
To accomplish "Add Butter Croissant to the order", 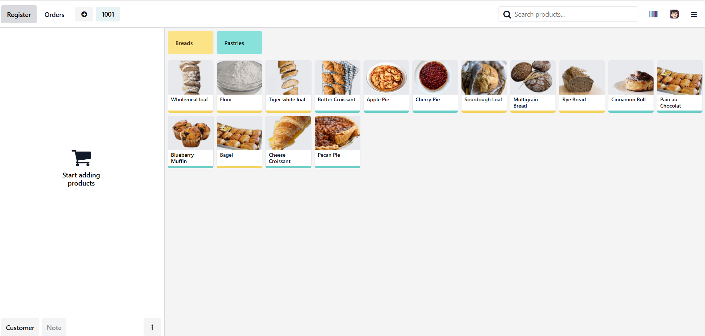I will pos(337,86).
